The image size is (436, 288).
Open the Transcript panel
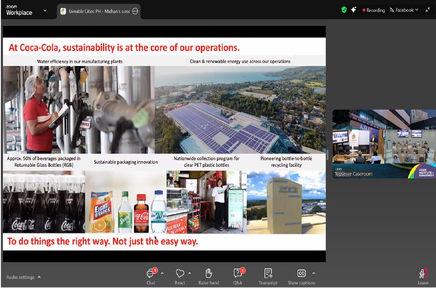(x=268, y=277)
